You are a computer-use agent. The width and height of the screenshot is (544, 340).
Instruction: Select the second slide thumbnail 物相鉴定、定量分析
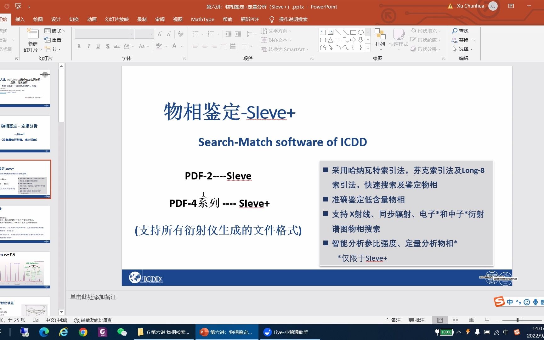(x=25, y=134)
